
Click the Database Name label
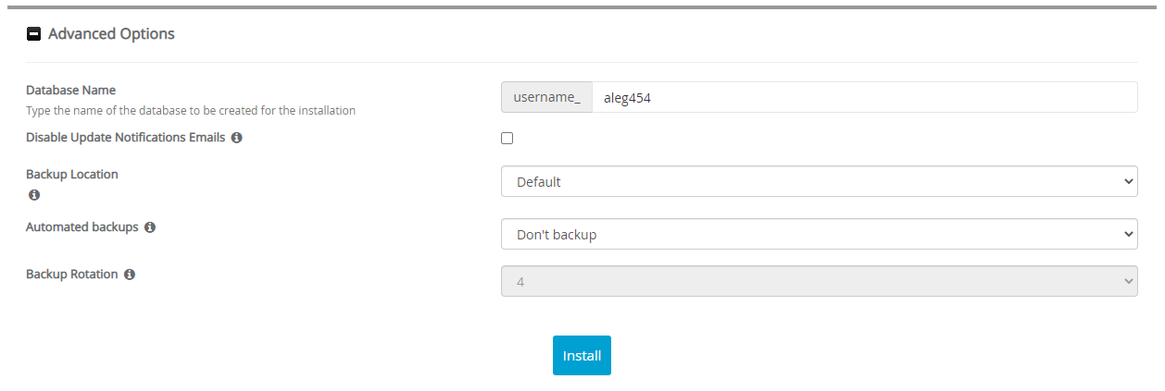[70, 91]
